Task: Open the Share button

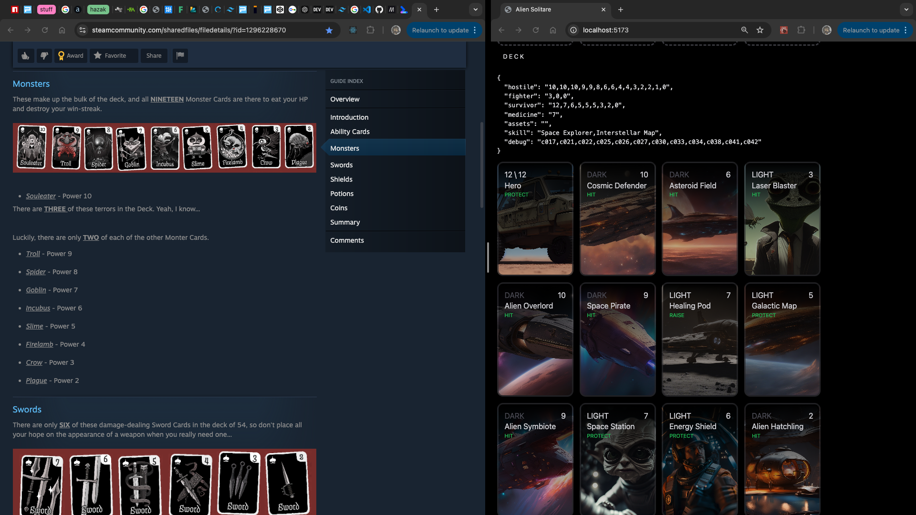Action: pyautogui.click(x=154, y=56)
